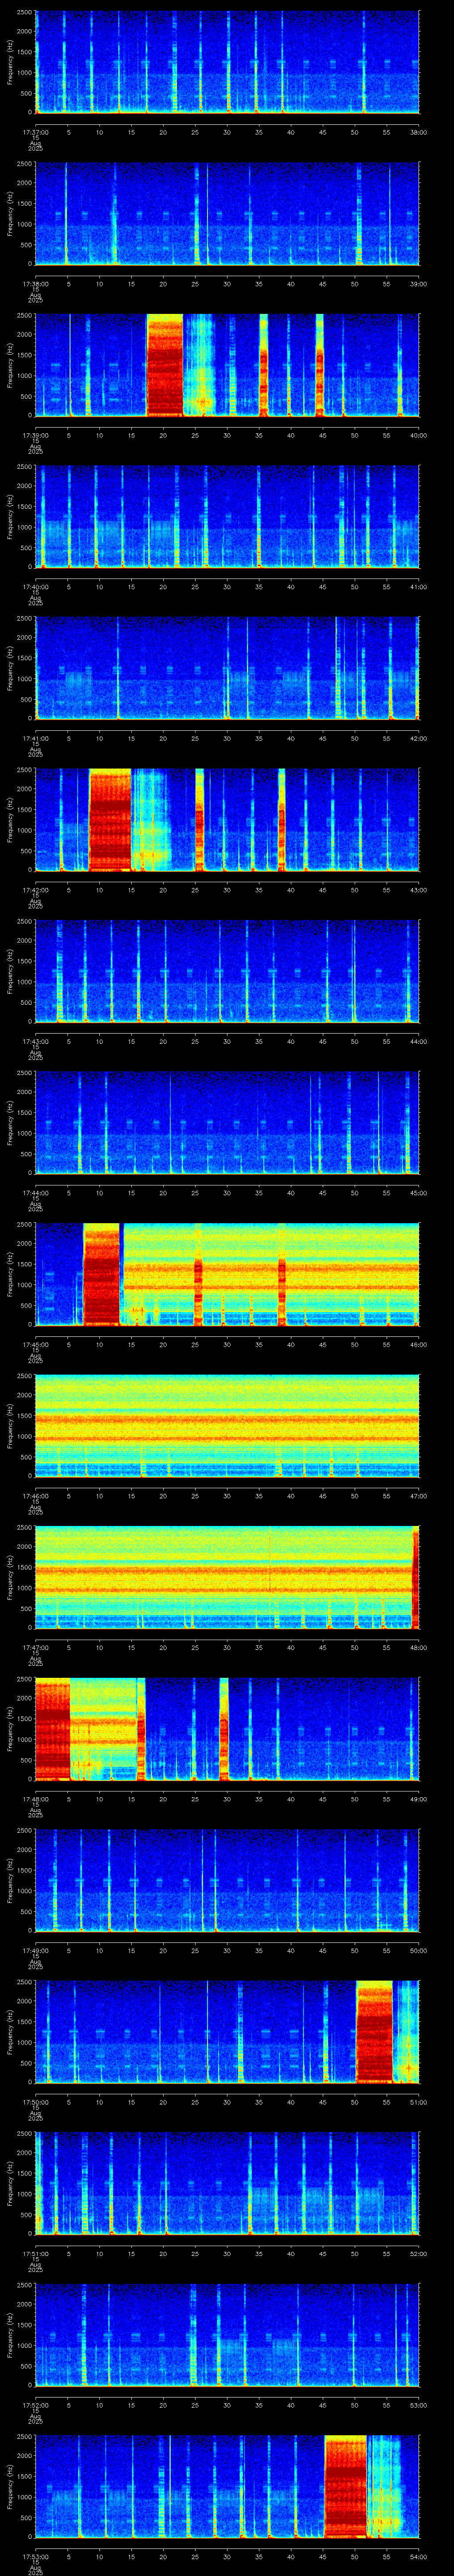Click the 17:49:00 start time label
Image resolution: width=454 pixels, height=2576 pixels.
pyautogui.click(x=35, y=1950)
